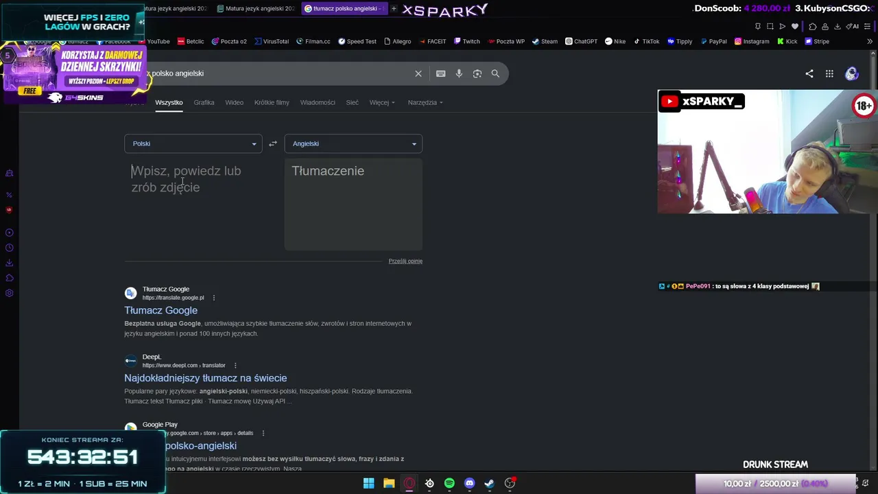This screenshot has width=878, height=494.
Task: Take a snapshot with the toolbar capture icon
Action: coord(770,26)
